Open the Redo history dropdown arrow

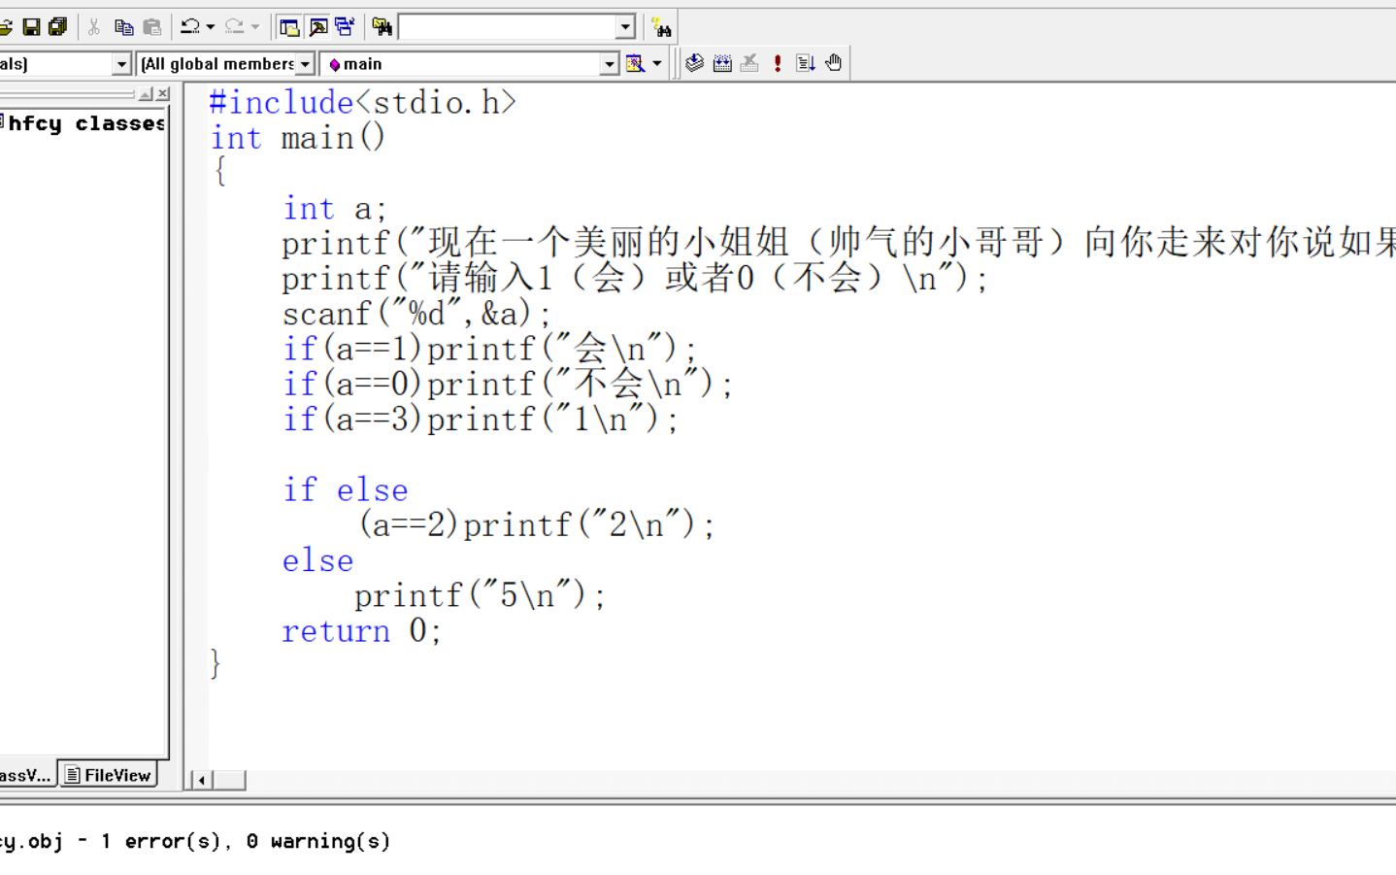(255, 27)
